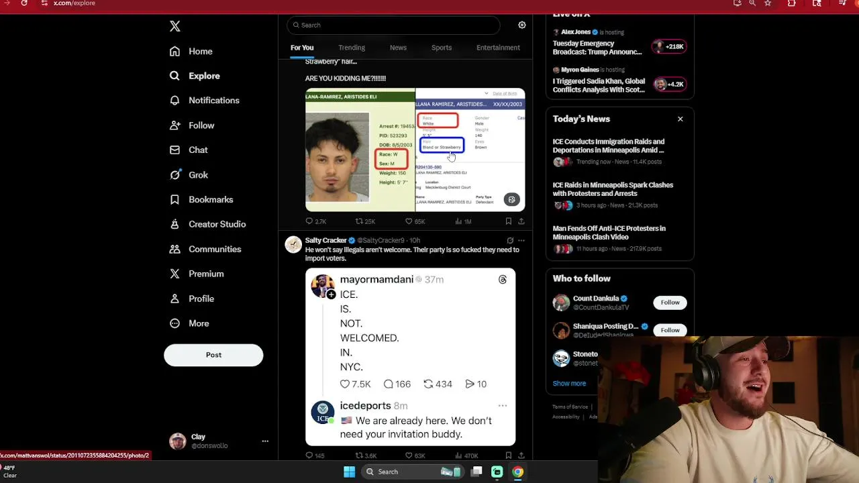Open the 48°F weather widget

pos(9,472)
